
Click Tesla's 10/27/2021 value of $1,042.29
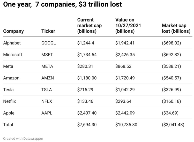pos(125,89)
